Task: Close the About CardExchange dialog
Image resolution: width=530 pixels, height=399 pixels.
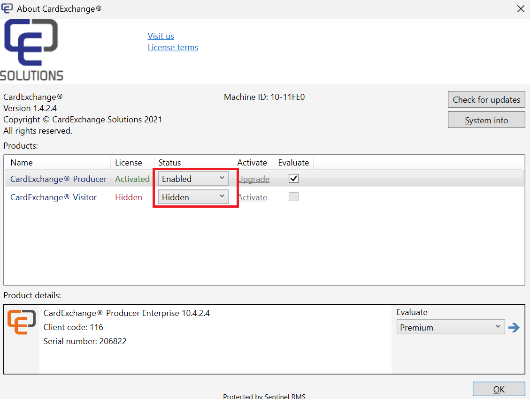Action: pos(521,9)
